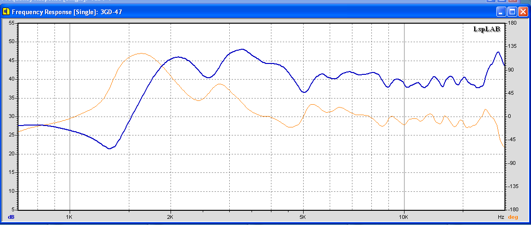This screenshot has height=225, width=531.
Task: Click the 20 value on the dB axis
Action: [x=11, y=154]
